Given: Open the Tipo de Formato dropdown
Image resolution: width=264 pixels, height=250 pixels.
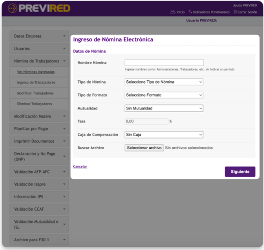Looking at the screenshot, I should pyautogui.click(x=164, y=95).
